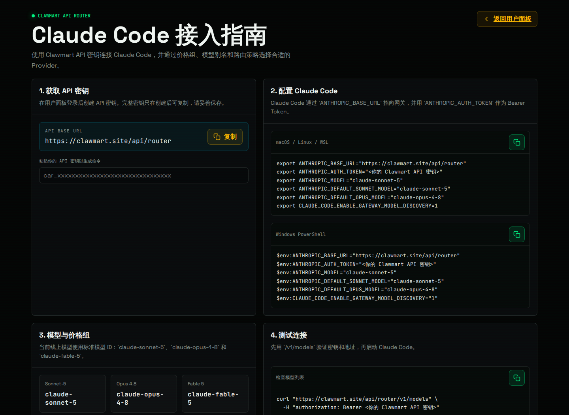Click the export ANTHROPIC_AUTH_TOKEN line
Image resolution: width=569 pixels, height=415 pixels.
tap(360, 172)
